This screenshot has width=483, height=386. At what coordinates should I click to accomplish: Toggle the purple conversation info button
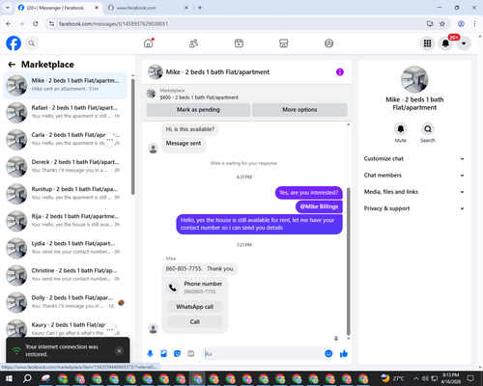click(340, 72)
